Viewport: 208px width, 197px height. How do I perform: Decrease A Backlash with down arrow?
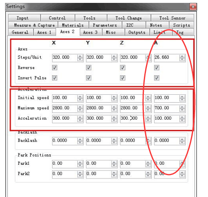point(182,142)
